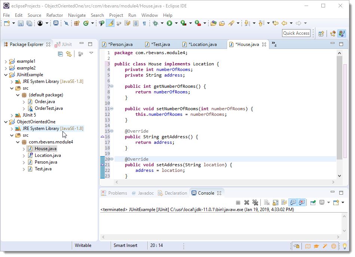Show the hidden editors list chevron
The height and width of the screenshot is (257, 355).
pyautogui.click(x=274, y=44)
